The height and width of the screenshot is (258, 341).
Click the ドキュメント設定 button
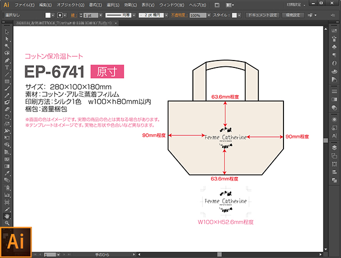tap(262, 15)
